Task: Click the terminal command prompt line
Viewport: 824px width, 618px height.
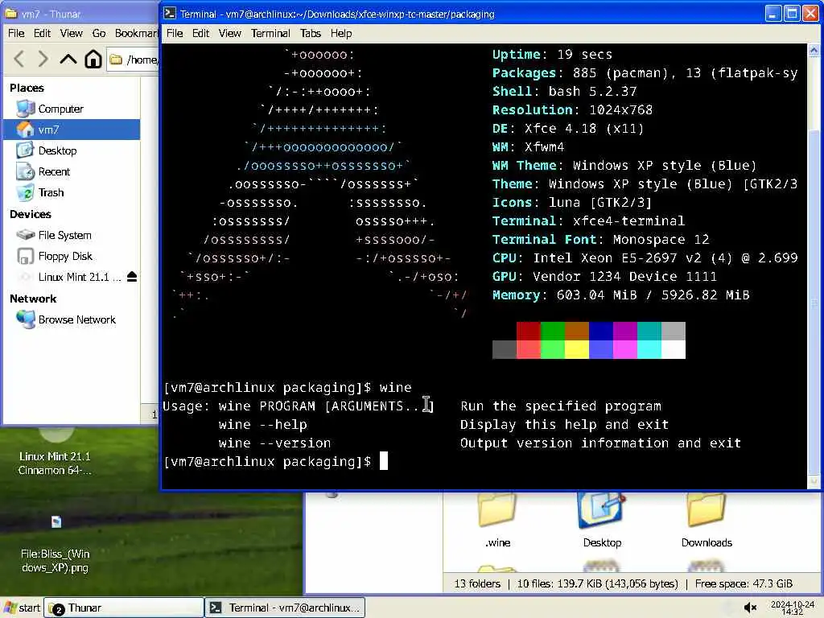Action: [x=275, y=461]
